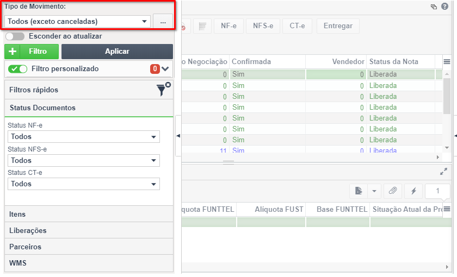Expand the Parceiros section
This screenshot has height=277, width=457.
(89, 247)
